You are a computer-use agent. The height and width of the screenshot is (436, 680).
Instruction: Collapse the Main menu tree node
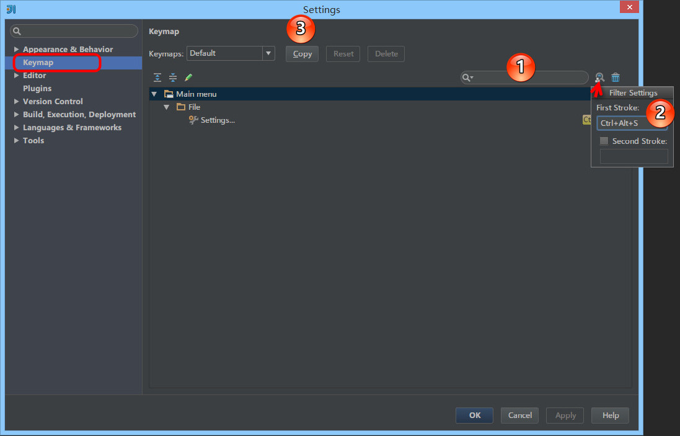click(154, 94)
